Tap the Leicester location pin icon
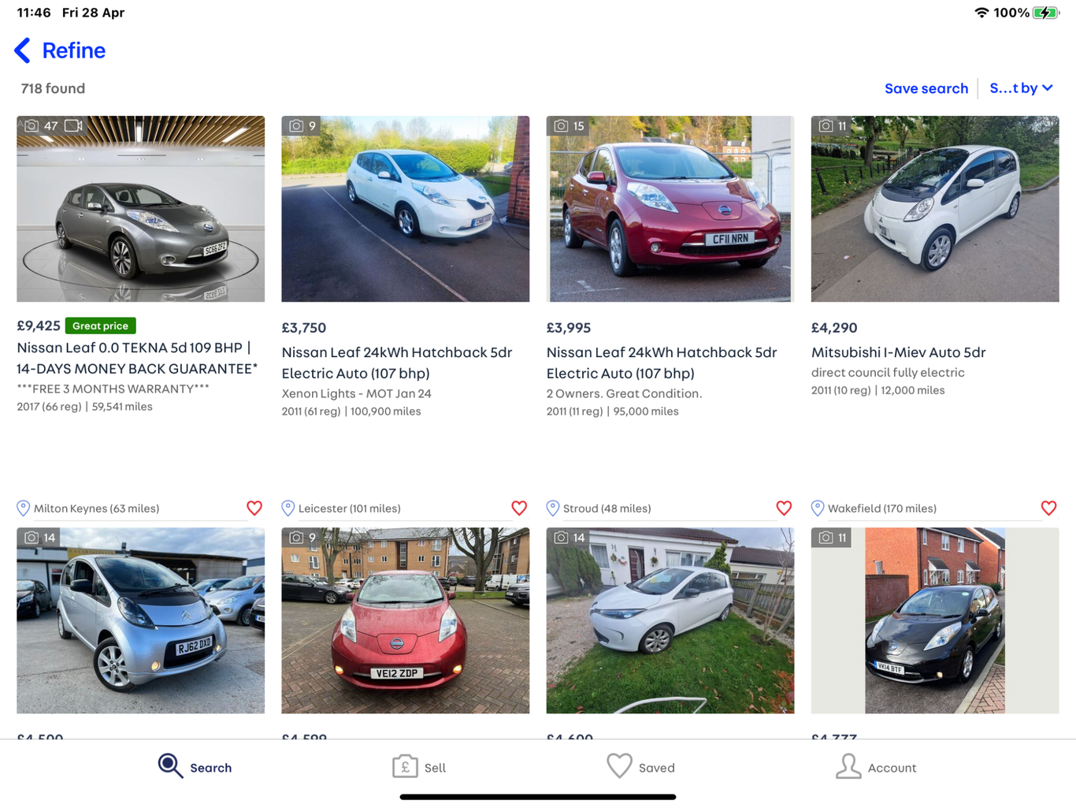 pos(288,508)
